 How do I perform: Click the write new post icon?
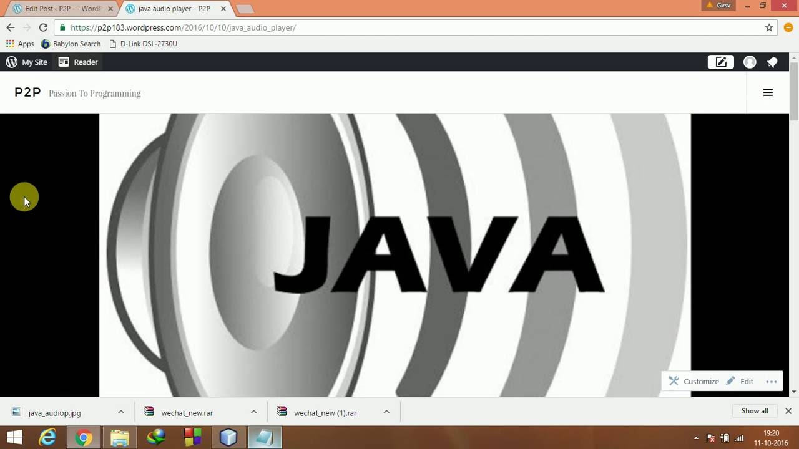tap(720, 62)
